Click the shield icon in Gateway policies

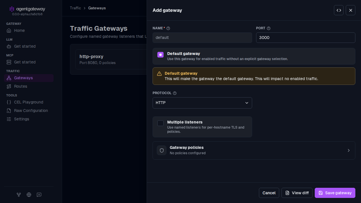[162, 150]
